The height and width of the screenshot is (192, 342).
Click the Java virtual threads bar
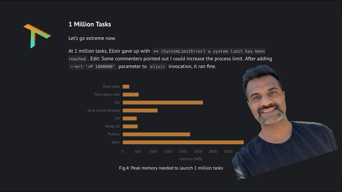click(140, 110)
